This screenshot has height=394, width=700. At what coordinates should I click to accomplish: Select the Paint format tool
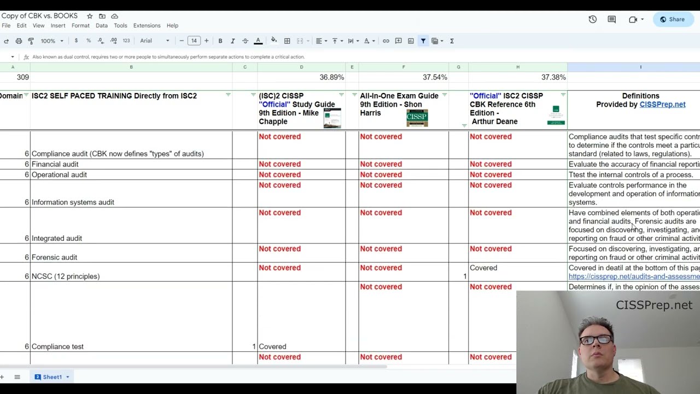tap(31, 41)
